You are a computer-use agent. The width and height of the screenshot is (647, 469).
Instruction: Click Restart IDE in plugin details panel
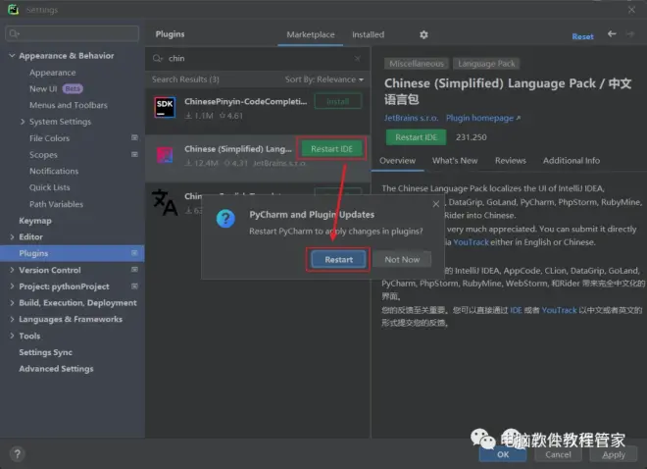(416, 137)
